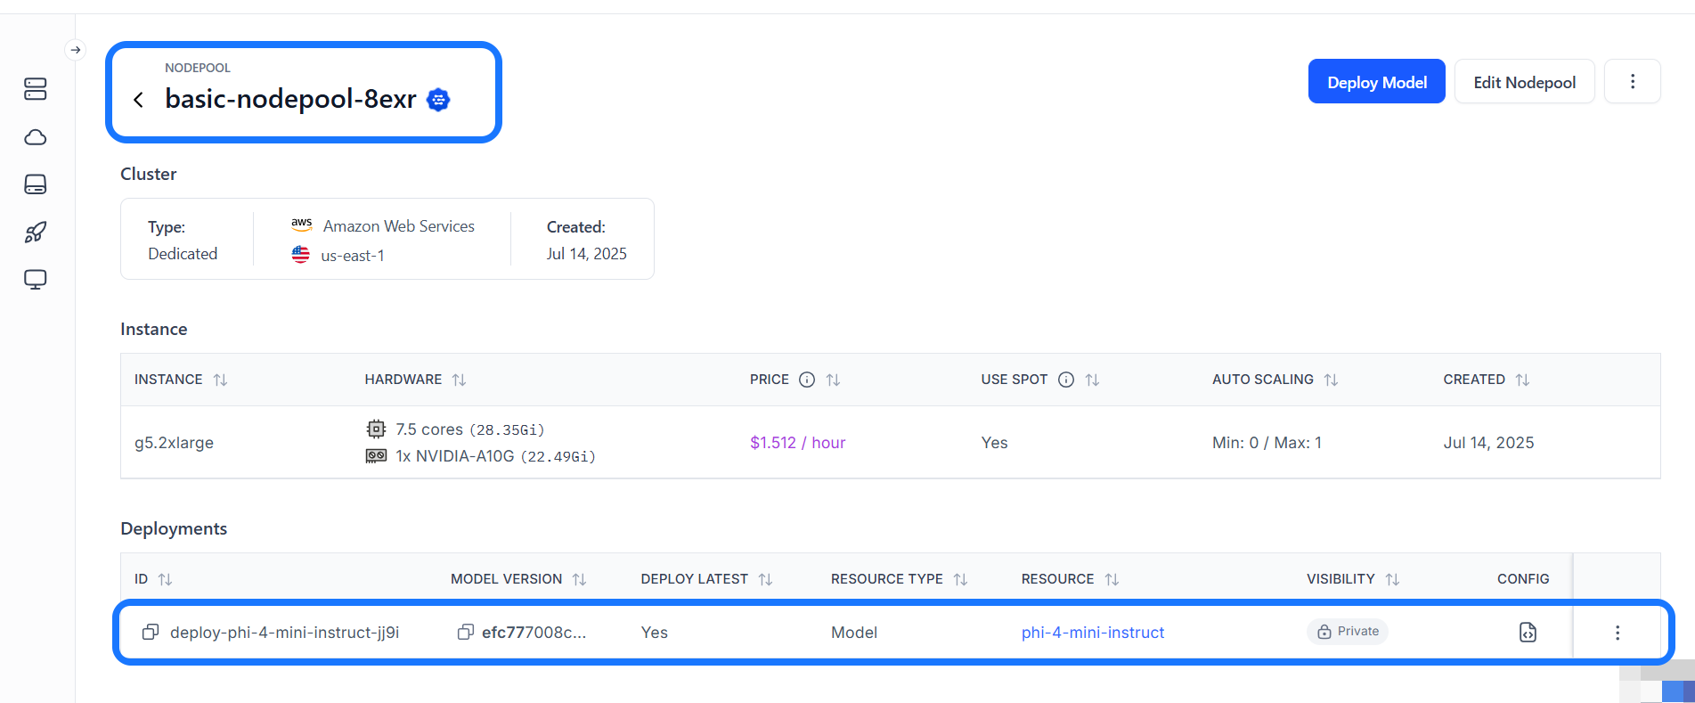Open nodepool more options menu beside Edit Nodepool
The width and height of the screenshot is (1695, 703).
(x=1633, y=82)
